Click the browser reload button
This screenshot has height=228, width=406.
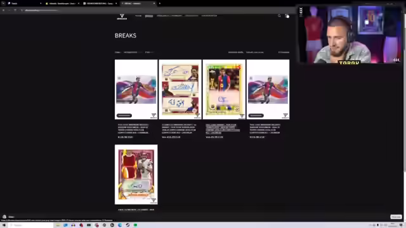click(15, 10)
